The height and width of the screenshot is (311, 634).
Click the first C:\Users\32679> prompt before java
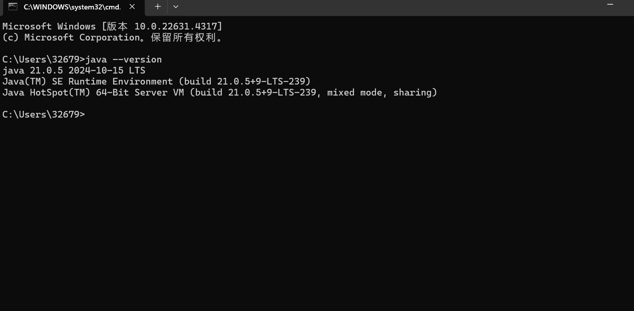pyautogui.click(x=43, y=59)
